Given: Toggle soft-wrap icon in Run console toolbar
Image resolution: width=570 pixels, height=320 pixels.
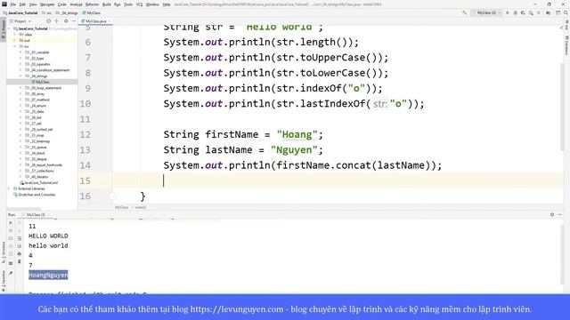Looking at the screenshot, I should [x=20, y=238].
